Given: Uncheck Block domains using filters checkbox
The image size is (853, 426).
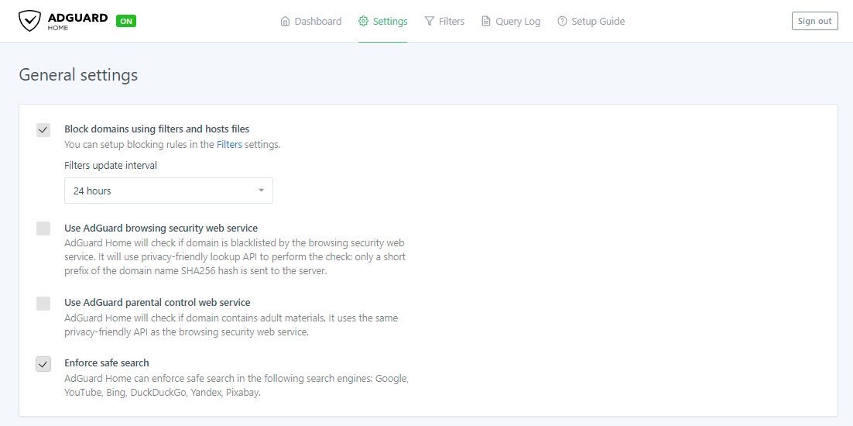Looking at the screenshot, I should tap(43, 130).
